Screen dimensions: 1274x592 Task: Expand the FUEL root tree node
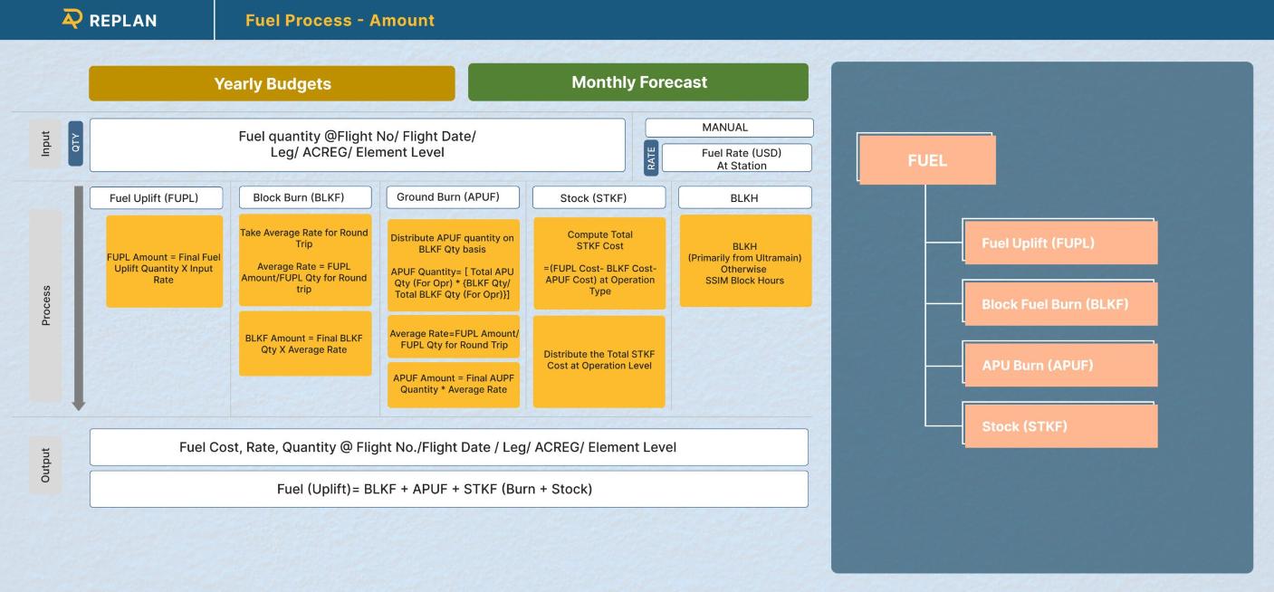click(x=926, y=160)
